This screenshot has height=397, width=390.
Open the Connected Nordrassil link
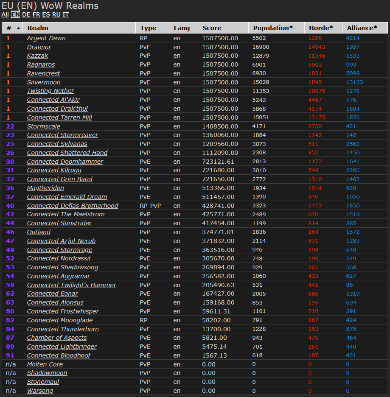59,258
